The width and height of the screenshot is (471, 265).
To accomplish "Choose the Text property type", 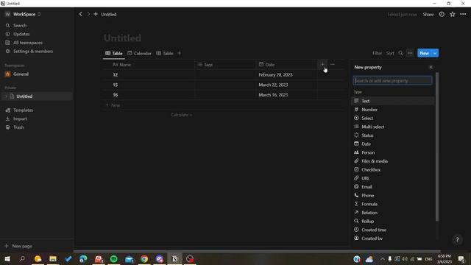I will 393,101.
